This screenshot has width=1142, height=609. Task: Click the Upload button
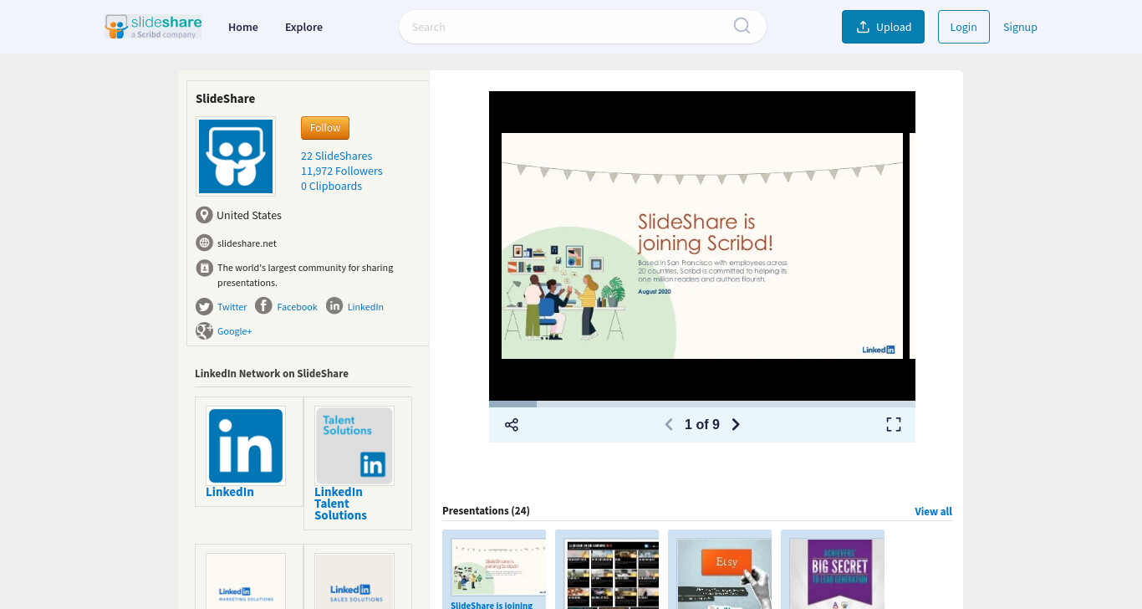[883, 27]
